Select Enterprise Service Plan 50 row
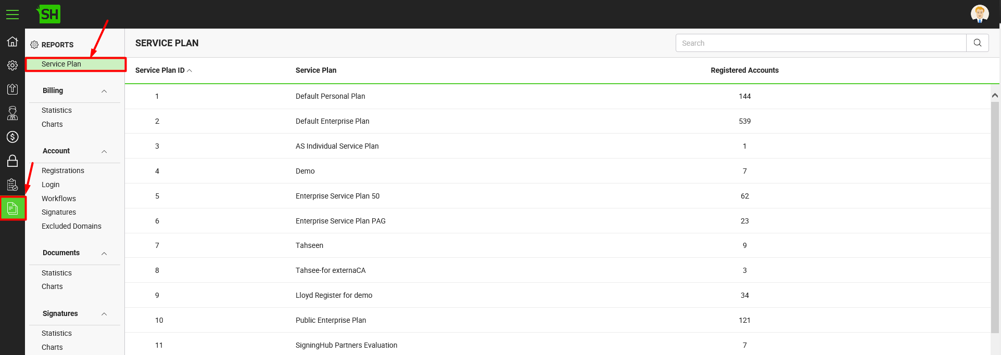 point(557,196)
